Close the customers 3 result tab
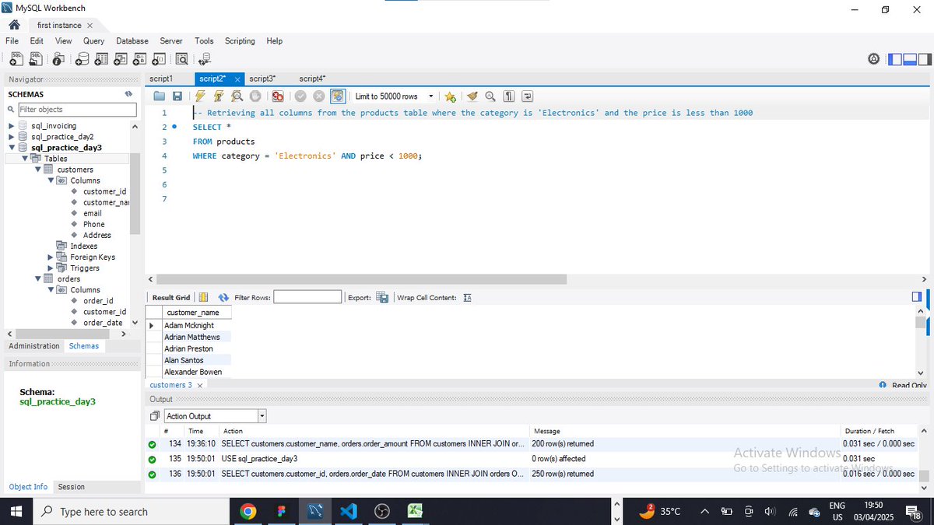The image size is (934, 525). pos(199,385)
